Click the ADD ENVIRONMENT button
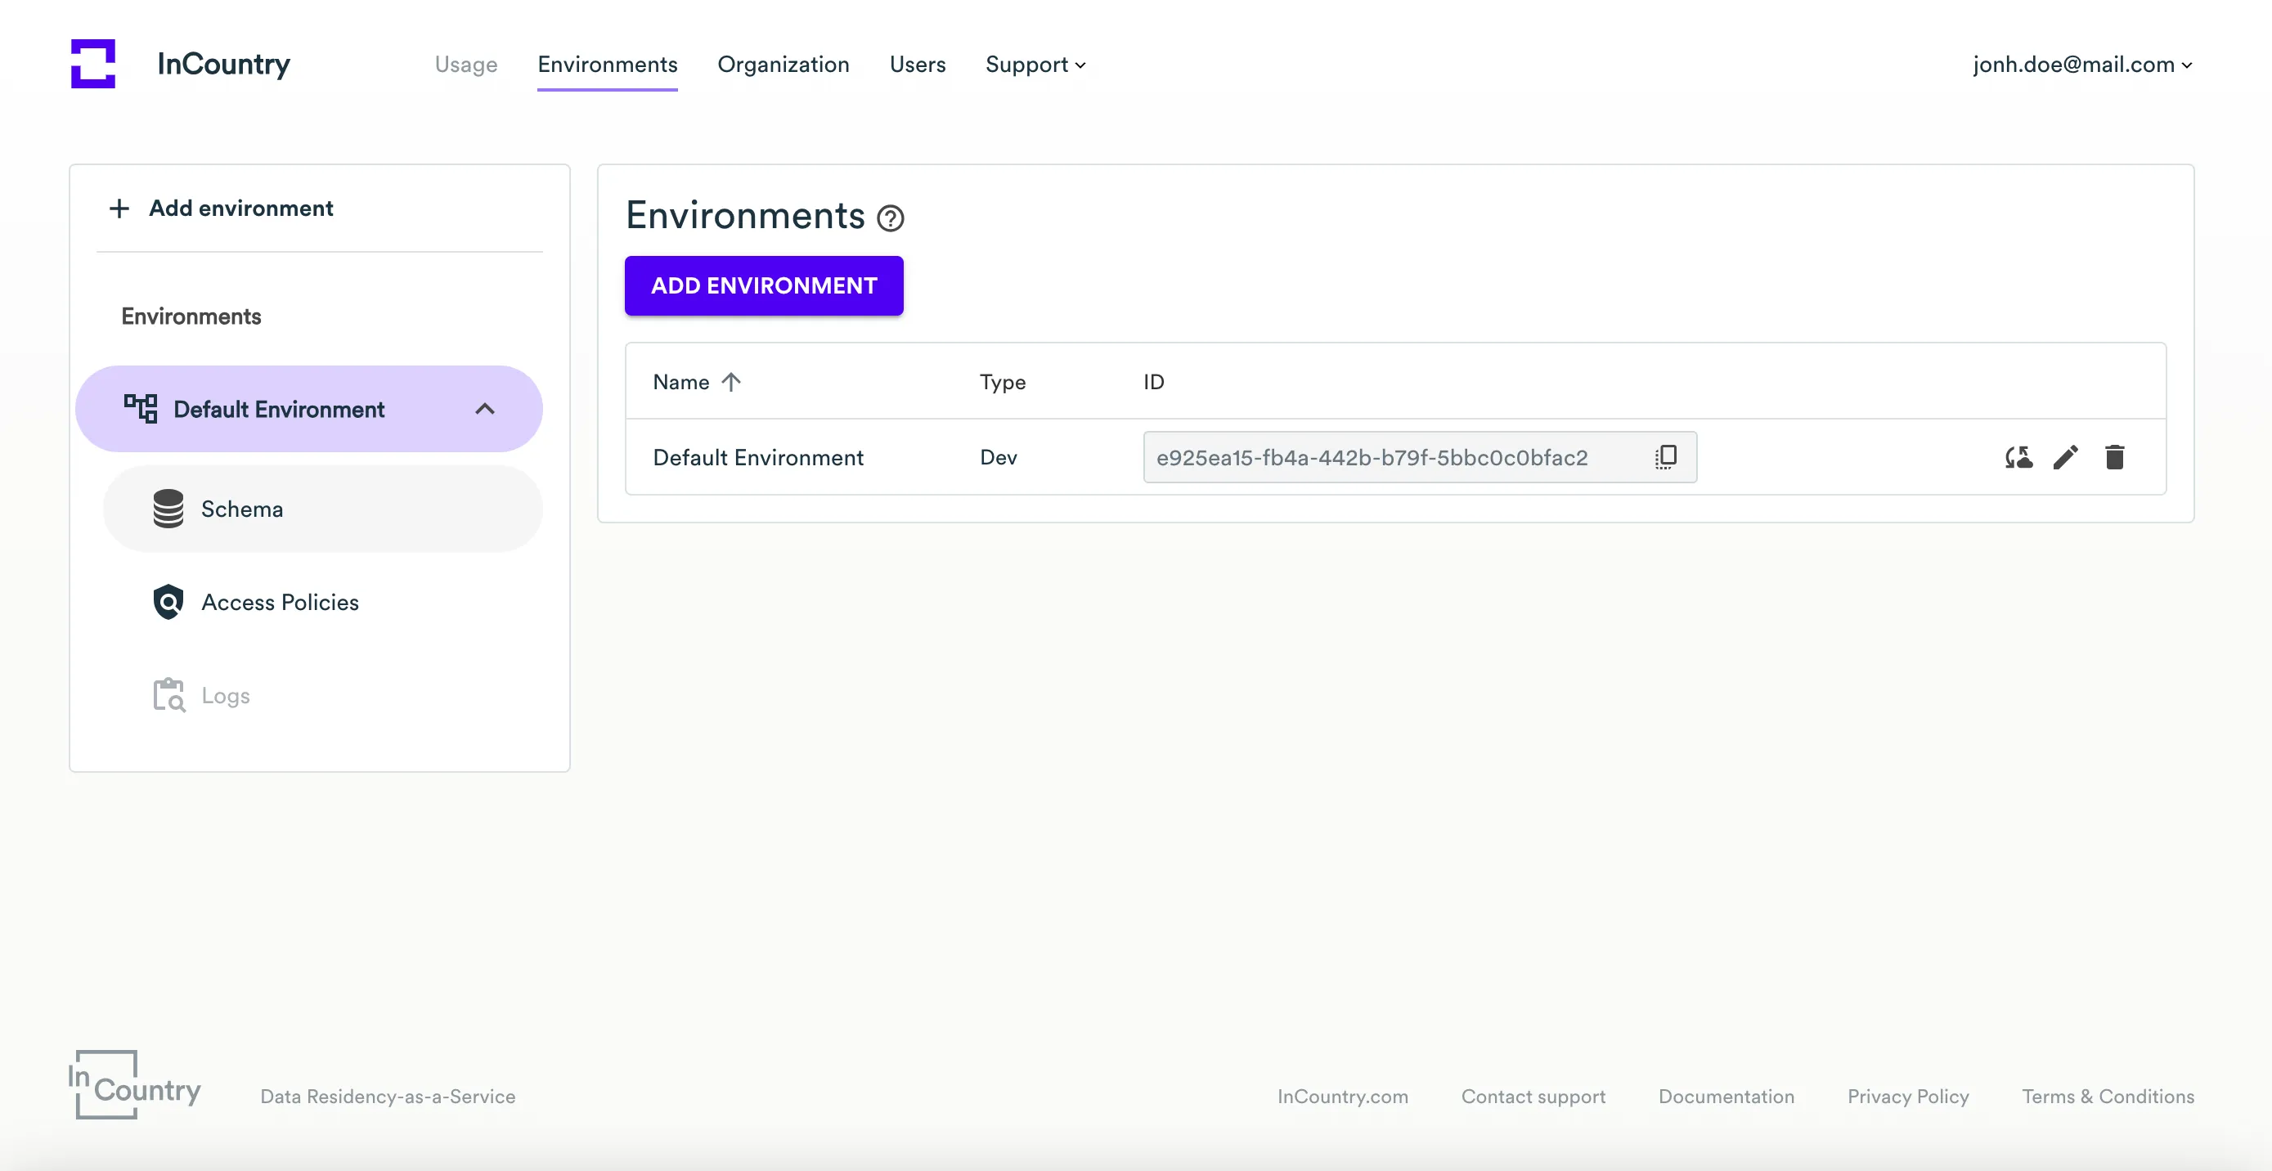 (x=763, y=285)
